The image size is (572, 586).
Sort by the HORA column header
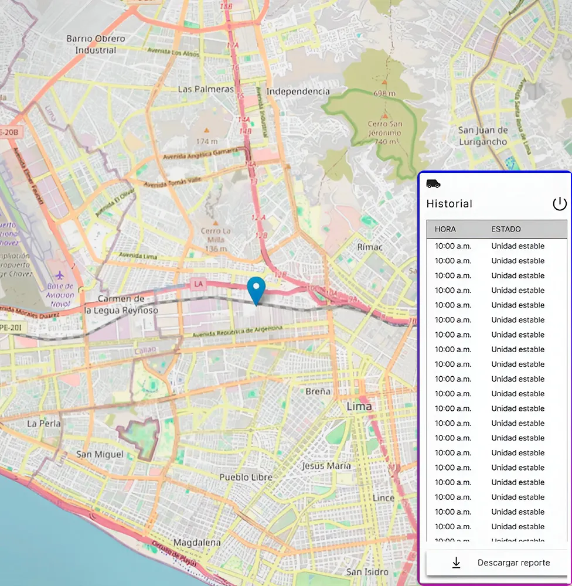click(x=445, y=229)
